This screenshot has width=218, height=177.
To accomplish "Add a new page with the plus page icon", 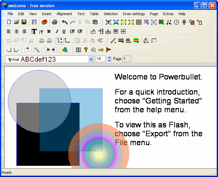I will coord(27,50).
